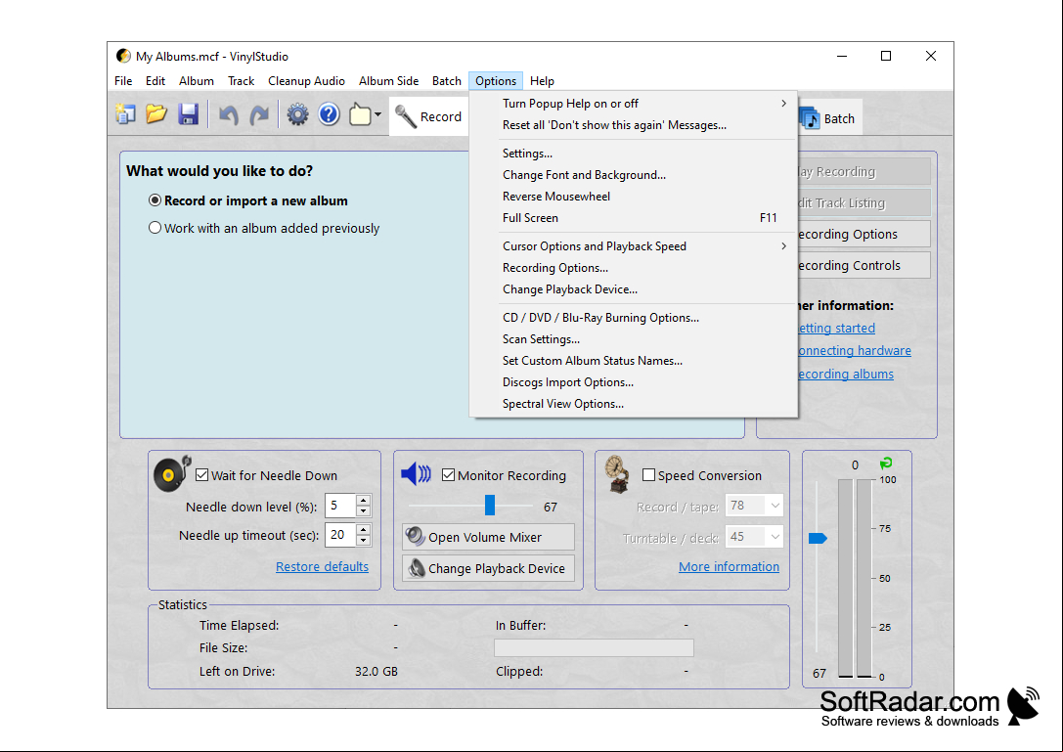
Task: Open the Album Side menu
Action: [388, 81]
